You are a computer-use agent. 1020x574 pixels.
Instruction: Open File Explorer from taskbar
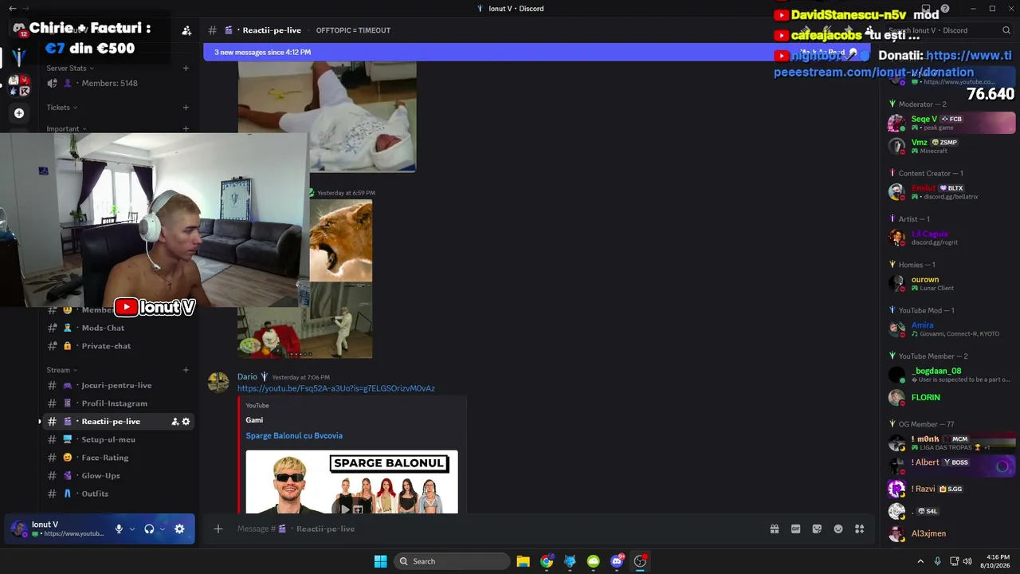523,561
